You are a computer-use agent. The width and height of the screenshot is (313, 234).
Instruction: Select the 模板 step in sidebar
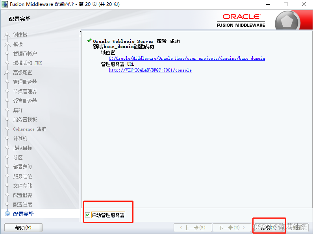click(x=18, y=44)
